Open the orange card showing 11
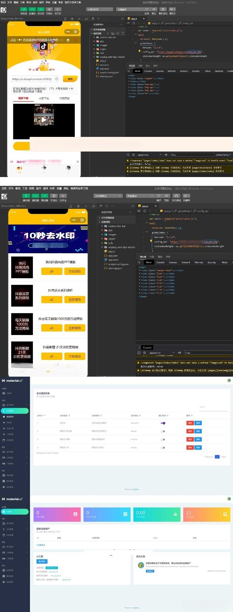 coord(207,514)
